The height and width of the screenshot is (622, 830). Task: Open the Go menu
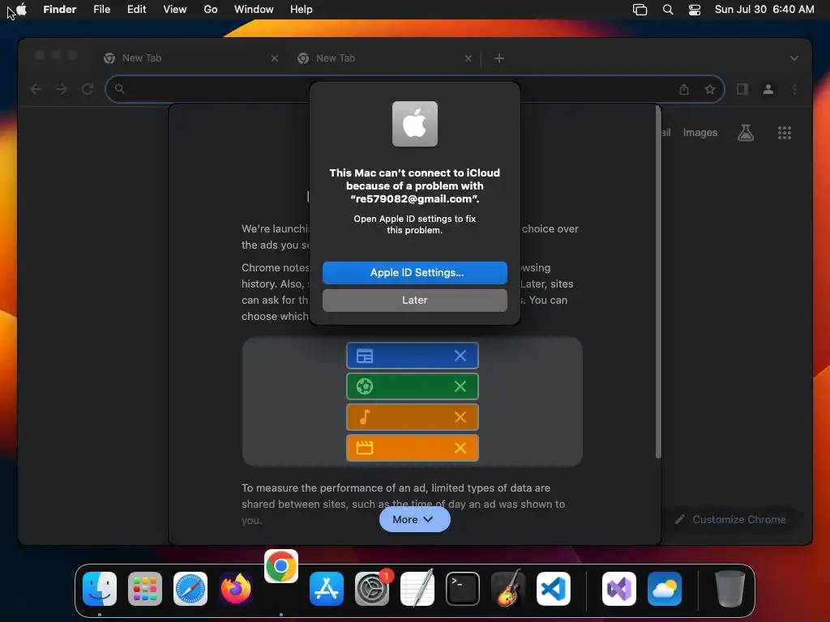(211, 9)
